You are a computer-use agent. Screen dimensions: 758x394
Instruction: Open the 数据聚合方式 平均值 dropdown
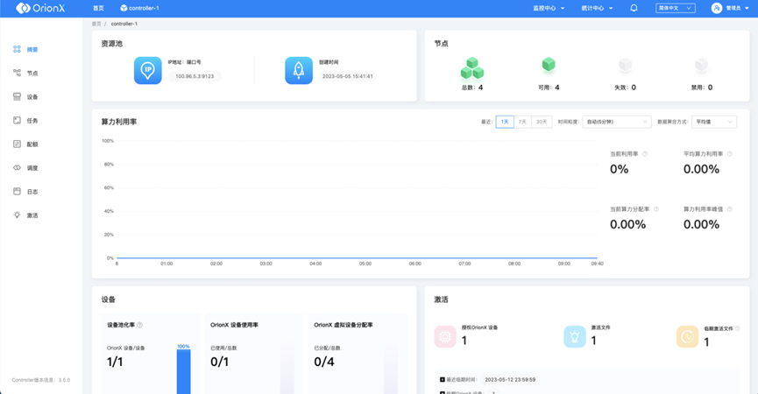pyautogui.click(x=714, y=122)
